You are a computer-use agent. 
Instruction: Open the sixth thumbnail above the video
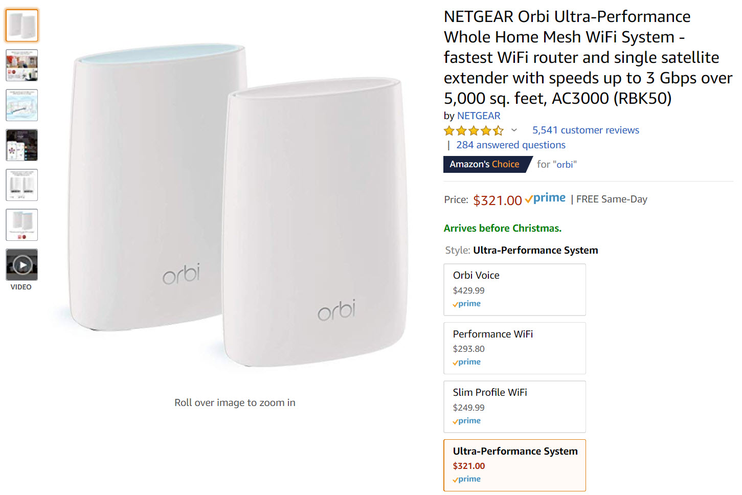21,225
